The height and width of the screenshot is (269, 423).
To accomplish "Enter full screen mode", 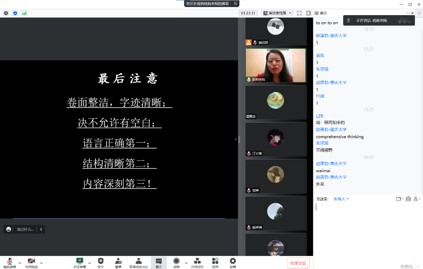I will click(x=299, y=13).
